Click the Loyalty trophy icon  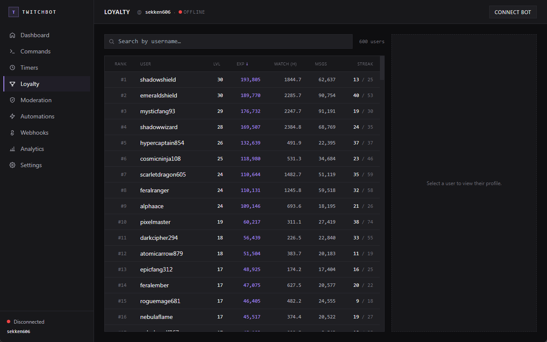(x=12, y=84)
